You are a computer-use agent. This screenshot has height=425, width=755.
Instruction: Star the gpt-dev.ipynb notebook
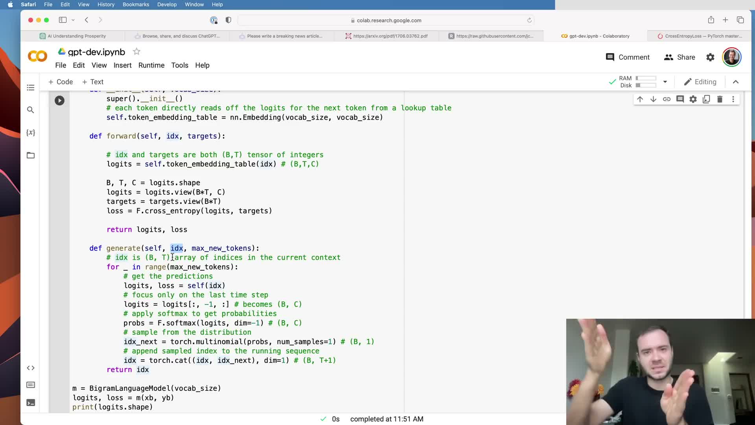tap(136, 52)
